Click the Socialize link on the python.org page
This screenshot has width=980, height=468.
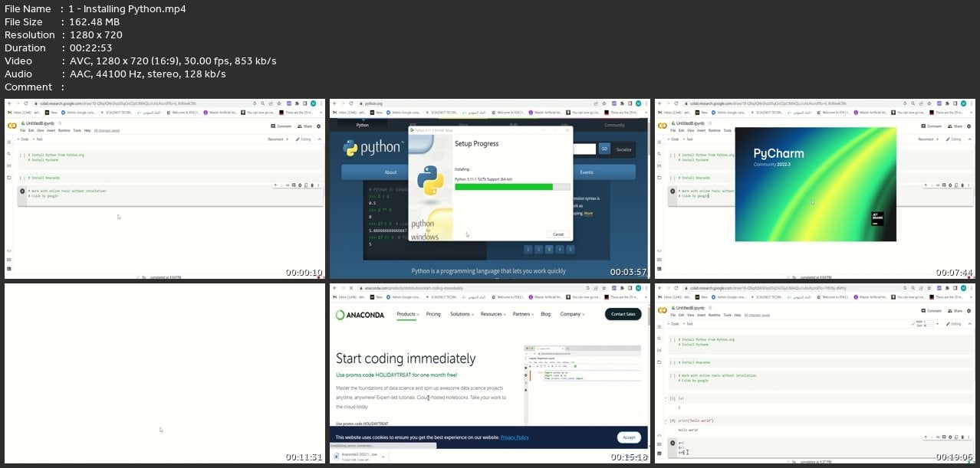(x=623, y=149)
